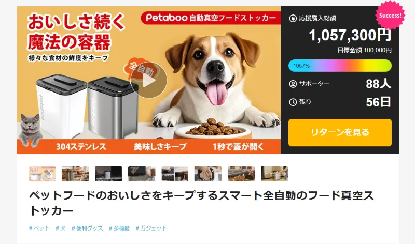
Task: Select the eighth gallery thumbnail
Action: tap(274, 174)
